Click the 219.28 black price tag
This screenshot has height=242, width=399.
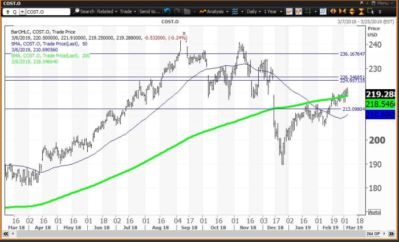[x=380, y=94]
